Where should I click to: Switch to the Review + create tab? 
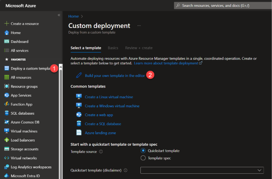click(x=139, y=48)
